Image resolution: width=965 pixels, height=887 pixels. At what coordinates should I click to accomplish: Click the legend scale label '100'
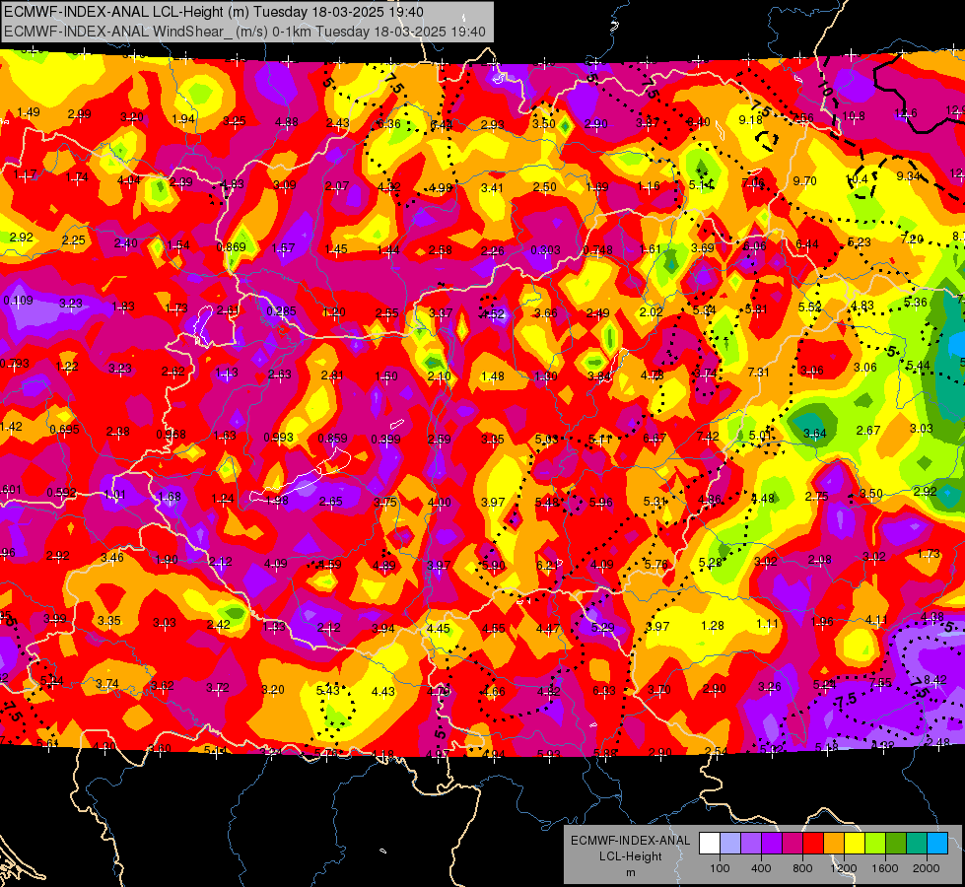pyautogui.click(x=721, y=868)
